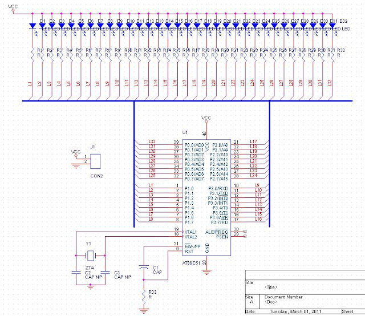This screenshot has height=316, width=365.
Task: Click the ground symbol at J1 pin 2
Action: click(76, 166)
